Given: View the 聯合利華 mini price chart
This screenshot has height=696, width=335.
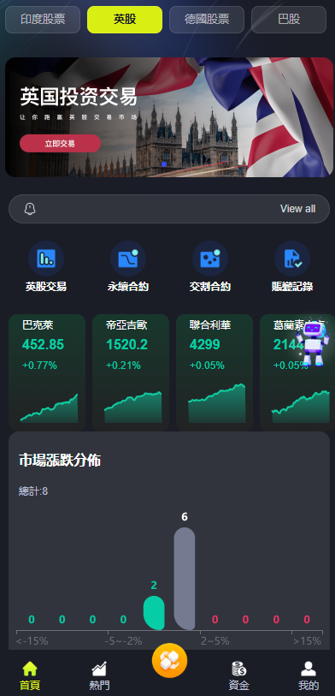Looking at the screenshot, I should tap(217, 403).
